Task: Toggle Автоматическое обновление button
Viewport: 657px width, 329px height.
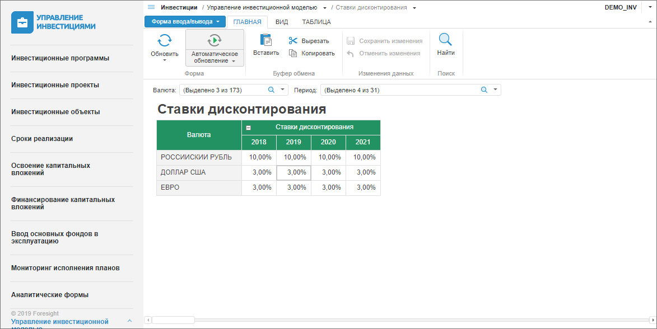Action: (215, 48)
